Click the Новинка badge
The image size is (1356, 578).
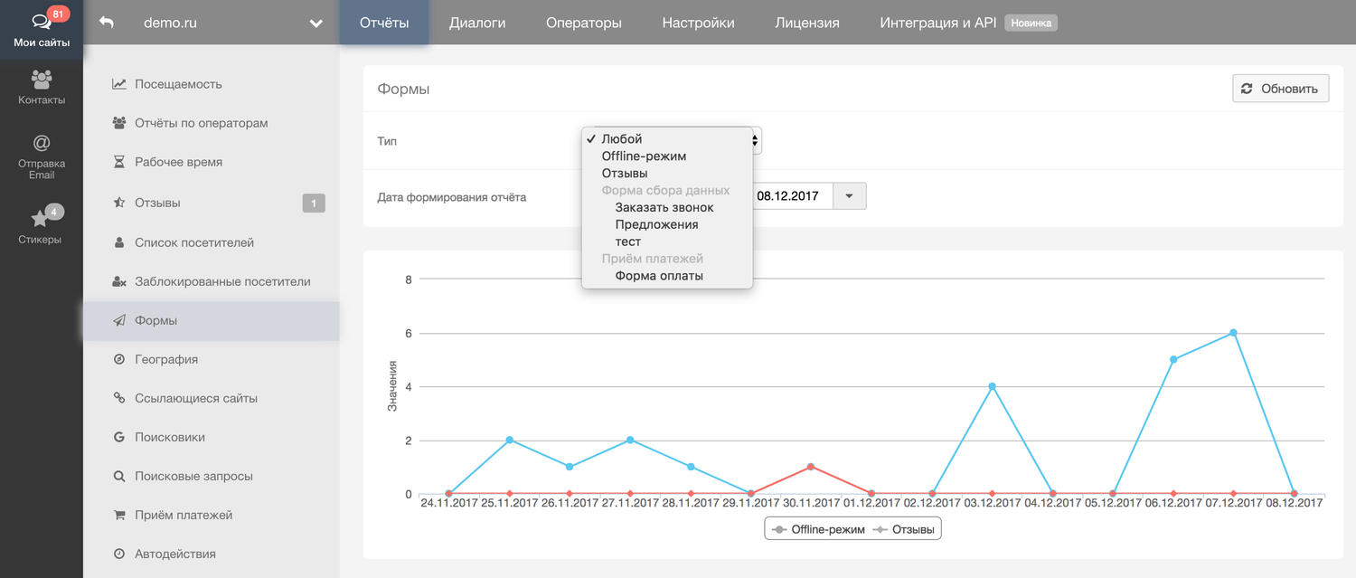(x=1031, y=24)
